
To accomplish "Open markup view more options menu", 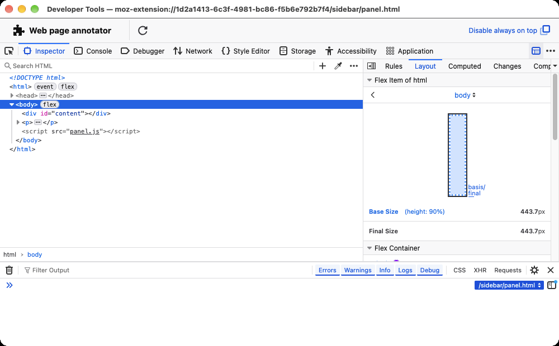I will 354,66.
